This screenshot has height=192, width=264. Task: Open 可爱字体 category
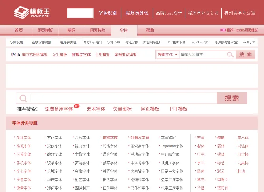coord(24,154)
